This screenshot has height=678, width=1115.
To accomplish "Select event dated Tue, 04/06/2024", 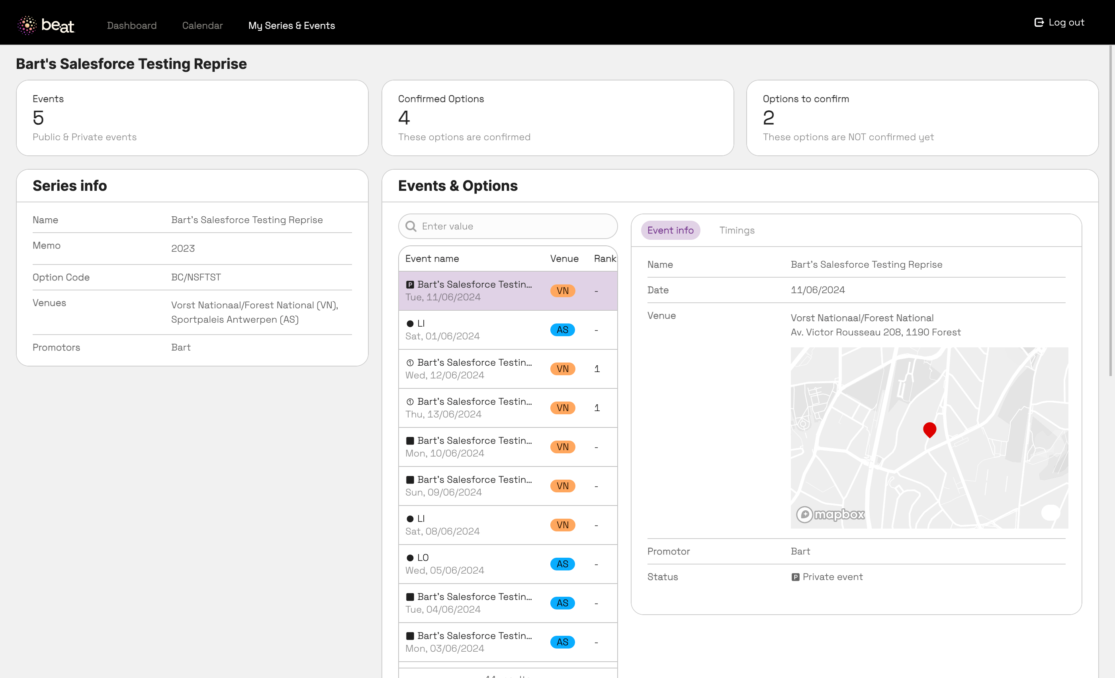I will pyautogui.click(x=508, y=604).
